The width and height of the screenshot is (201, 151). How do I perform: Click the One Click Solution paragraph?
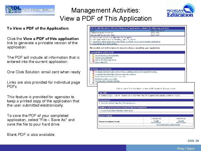[x=44, y=72]
